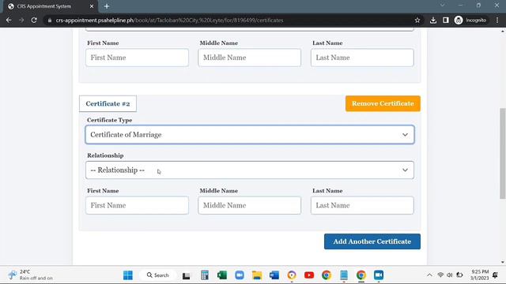Fill in Certificate #2 Middle Name field
This screenshot has height=284, width=506.
(x=250, y=205)
